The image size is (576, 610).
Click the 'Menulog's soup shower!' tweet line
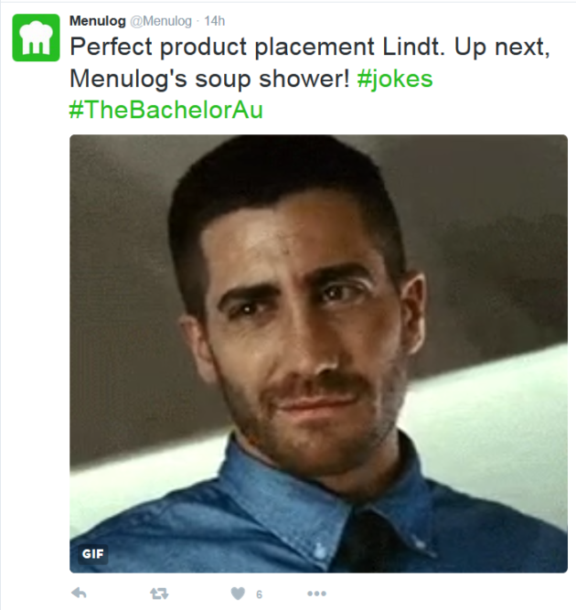pos(209,79)
